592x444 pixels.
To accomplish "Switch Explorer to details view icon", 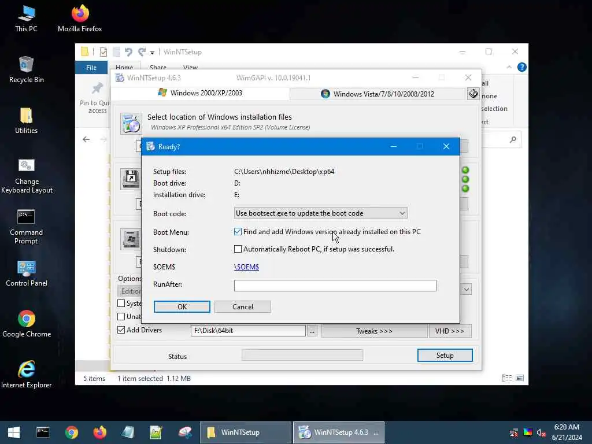I will pos(507,378).
